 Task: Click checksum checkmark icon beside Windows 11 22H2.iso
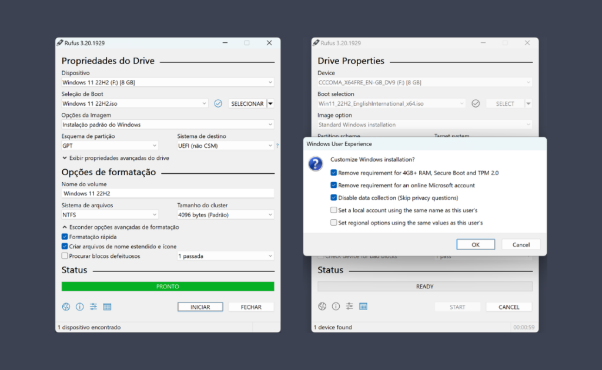click(218, 103)
